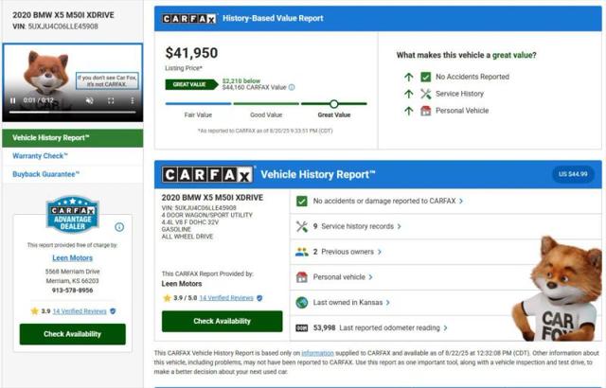Click the up arrow beside No Accidents Reported
The height and width of the screenshot is (388, 606).
click(x=408, y=77)
